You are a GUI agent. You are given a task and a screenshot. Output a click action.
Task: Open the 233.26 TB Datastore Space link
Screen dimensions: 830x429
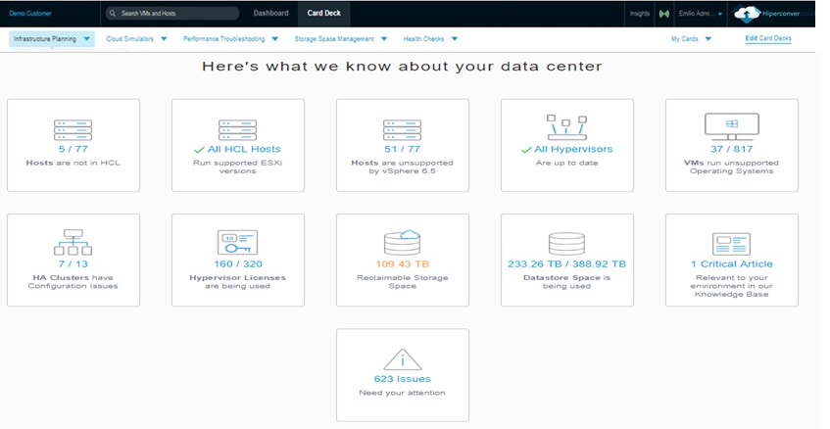coord(566,264)
